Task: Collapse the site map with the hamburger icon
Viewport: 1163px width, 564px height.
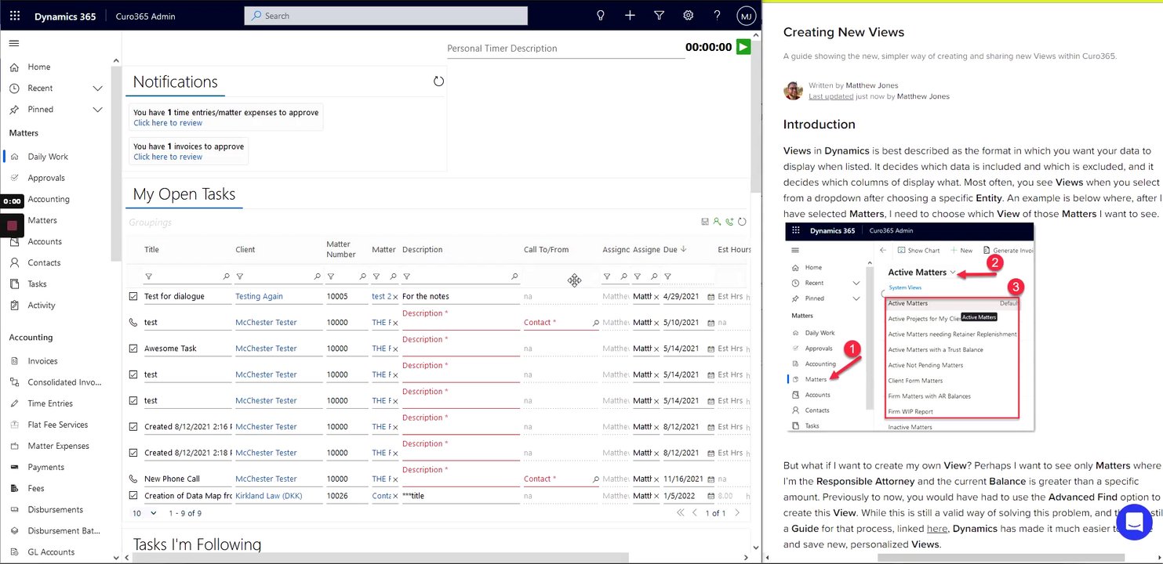Action: 14,43
